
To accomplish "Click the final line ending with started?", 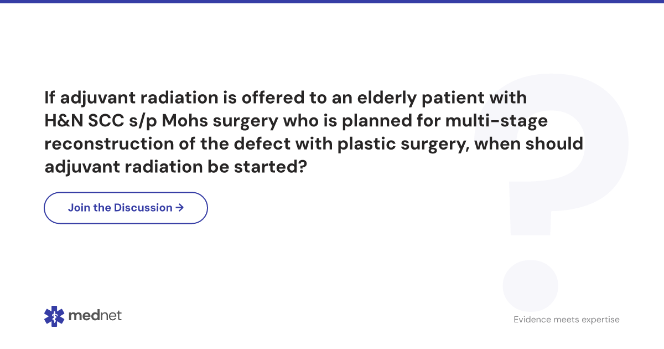I will (x=175, y=167).
